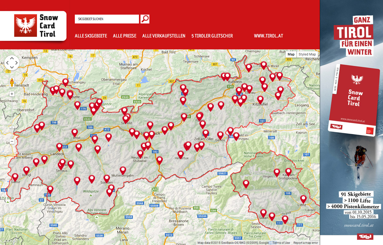Screen dimensions: 383x245
Task: Switch to Styled Map view
Action: coord(307,55)
